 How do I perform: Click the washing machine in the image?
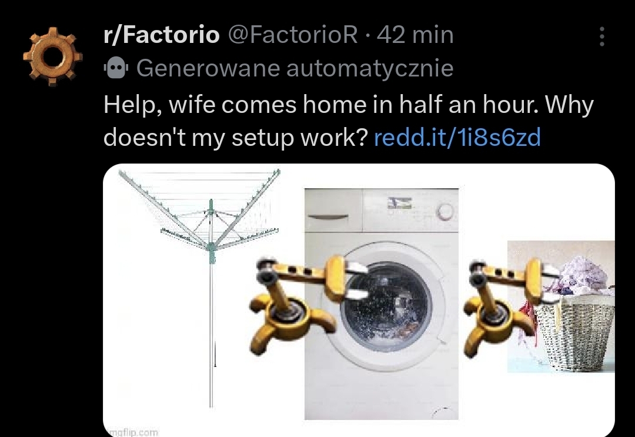click(x=382, y=303)
